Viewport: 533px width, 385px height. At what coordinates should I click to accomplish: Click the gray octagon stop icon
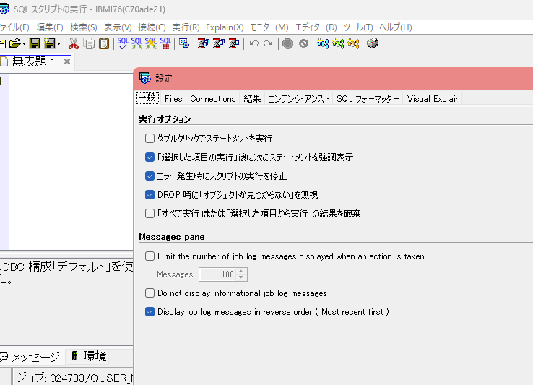coord(287,43)
